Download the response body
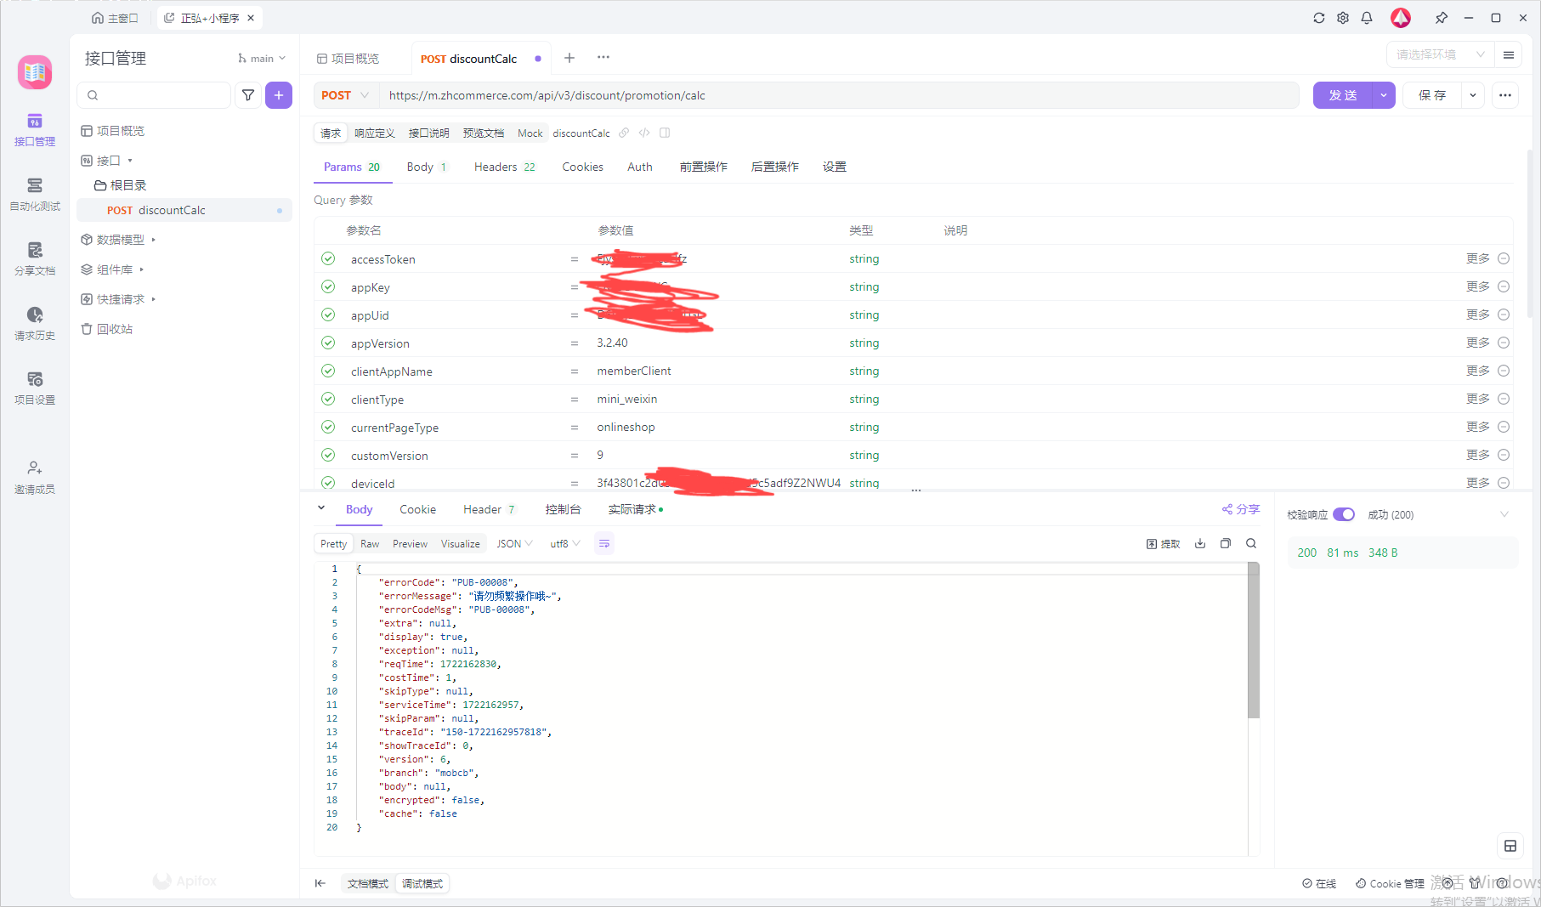 pyautogui.click(x=1200, y=543)
